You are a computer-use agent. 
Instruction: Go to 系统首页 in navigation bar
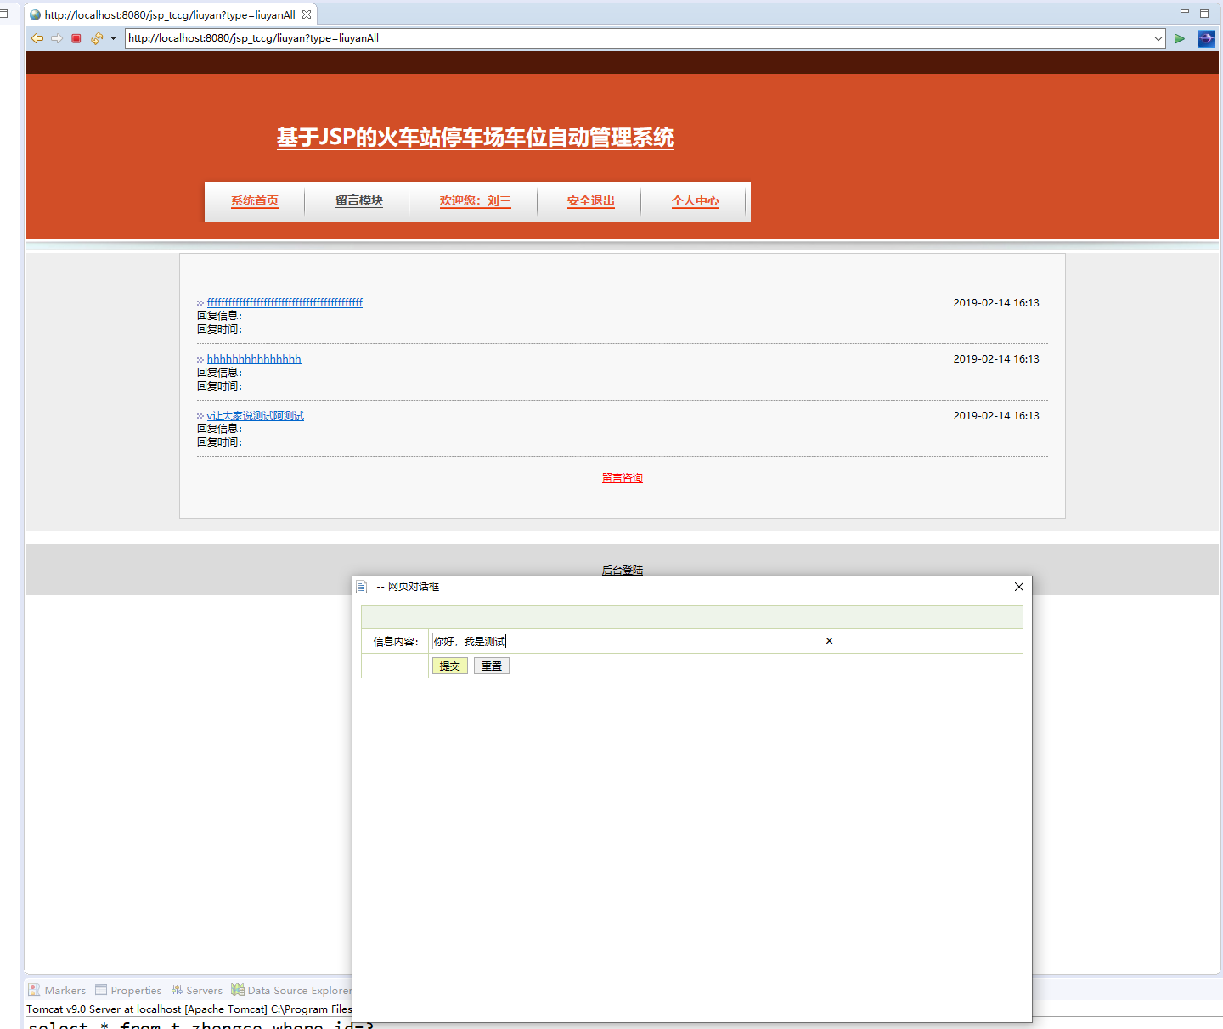coord(255,201)
